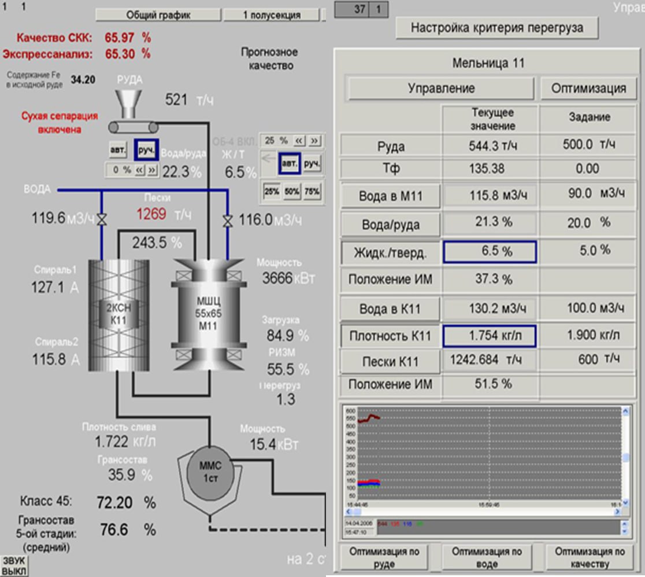Set Ж/Т control to авт. mode

pos(289,164)
